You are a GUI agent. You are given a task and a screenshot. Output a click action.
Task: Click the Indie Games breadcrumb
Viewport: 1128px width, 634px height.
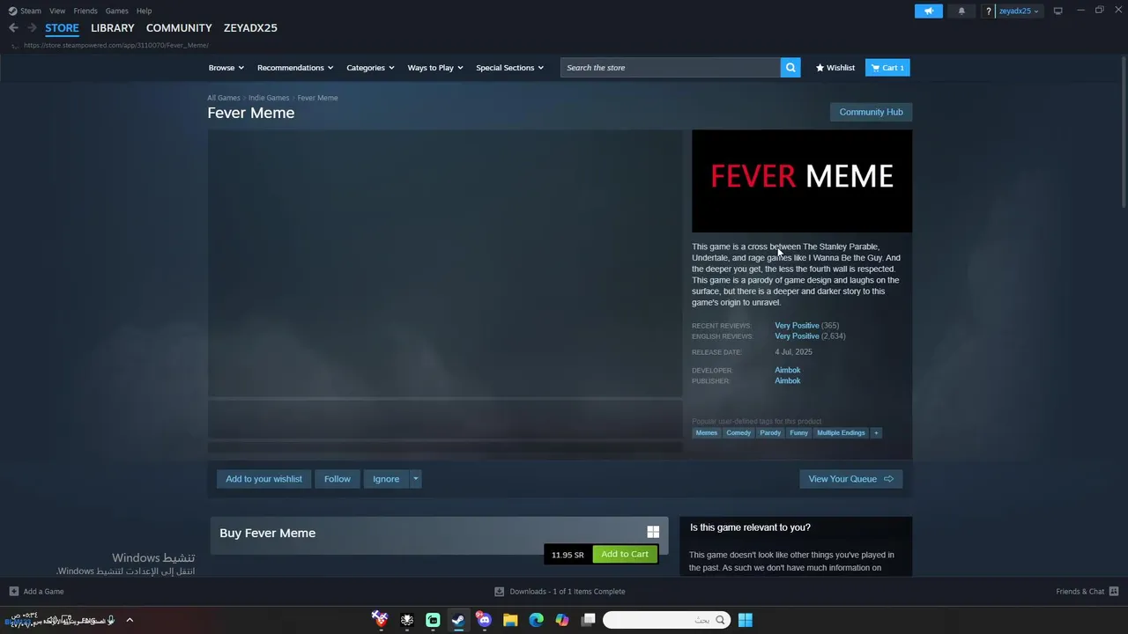point(269,98)
